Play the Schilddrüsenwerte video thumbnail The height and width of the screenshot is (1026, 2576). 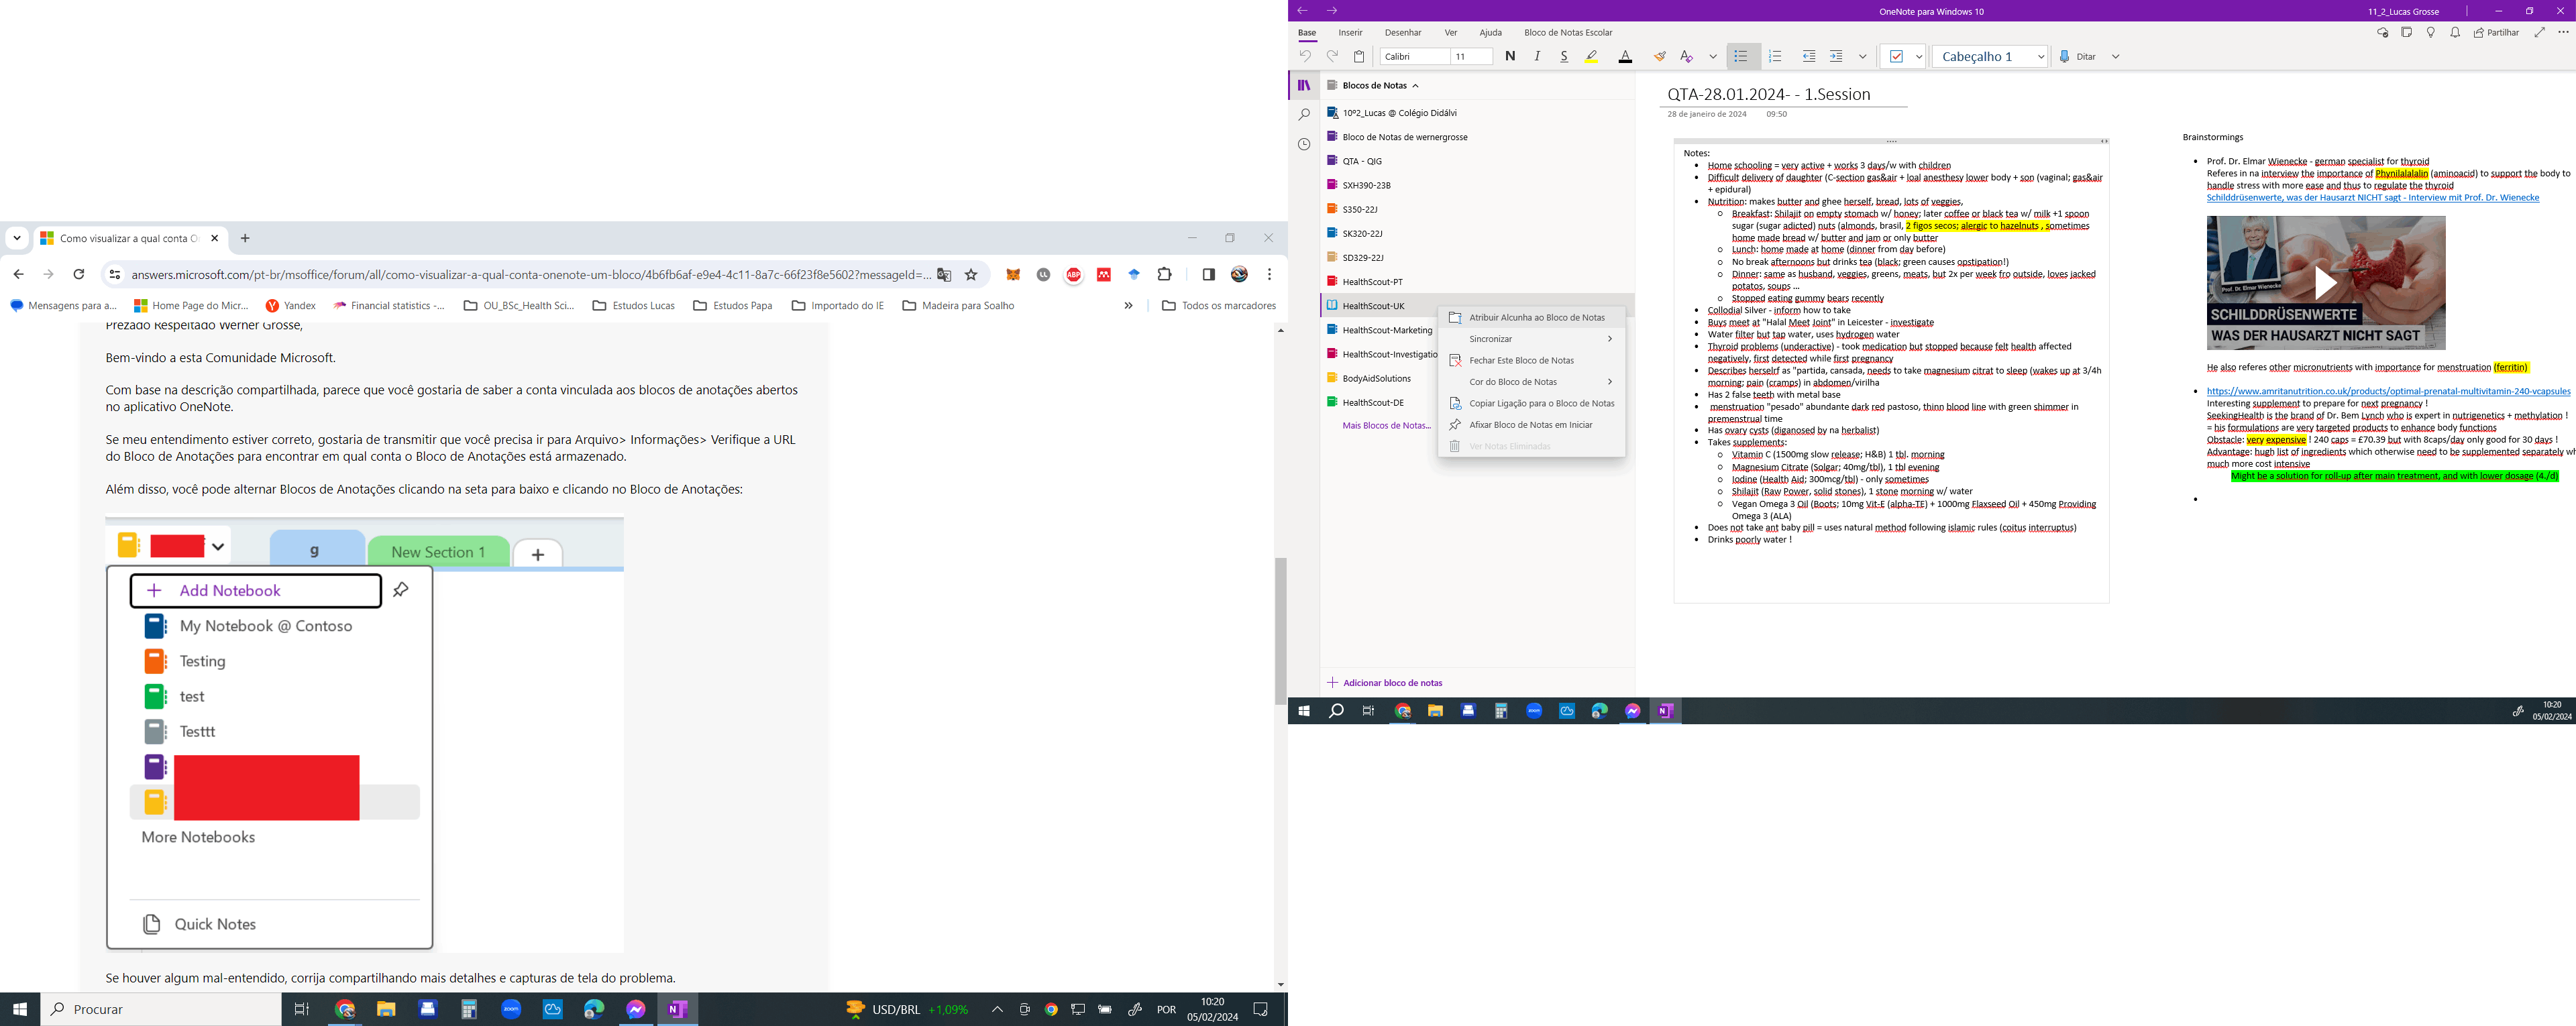2326,283
